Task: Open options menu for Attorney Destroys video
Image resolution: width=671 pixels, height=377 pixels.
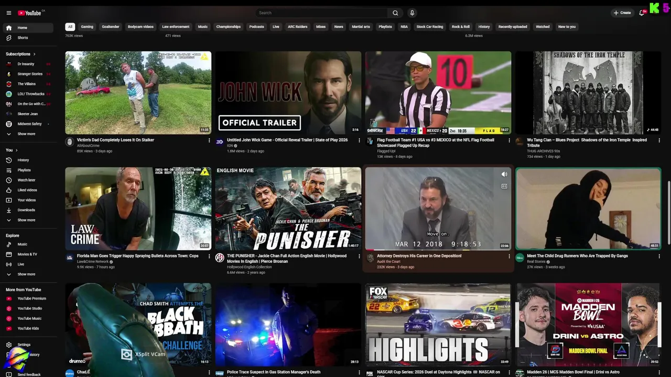Action: click(x=509, y=257)
